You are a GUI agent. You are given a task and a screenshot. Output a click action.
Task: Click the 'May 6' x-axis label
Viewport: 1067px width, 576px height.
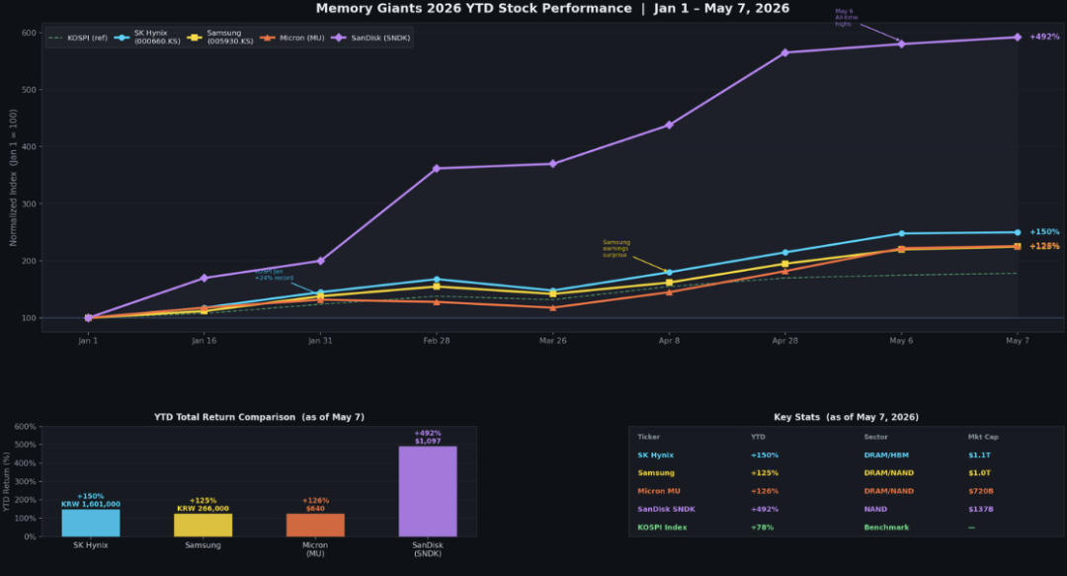point(901,341)
